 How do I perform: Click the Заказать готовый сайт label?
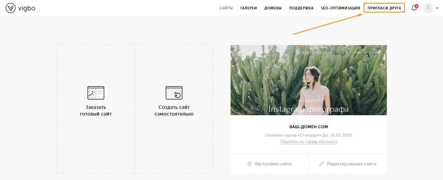click(96, 111)
